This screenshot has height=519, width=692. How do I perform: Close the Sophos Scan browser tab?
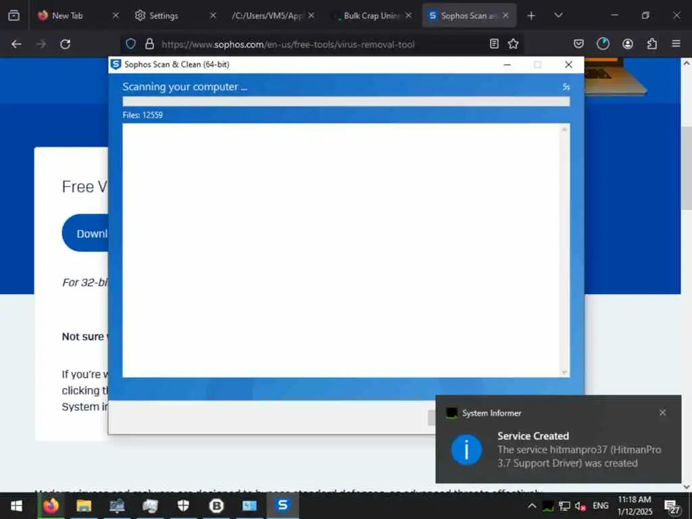pyautogui.click(x=505, y=16)
